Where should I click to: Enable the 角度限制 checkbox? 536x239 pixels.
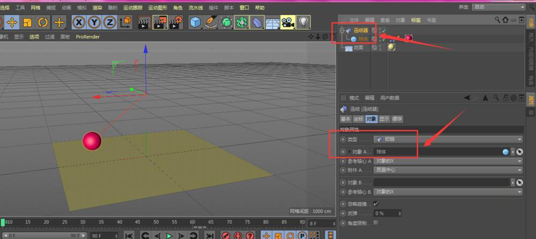coord(376,222)
